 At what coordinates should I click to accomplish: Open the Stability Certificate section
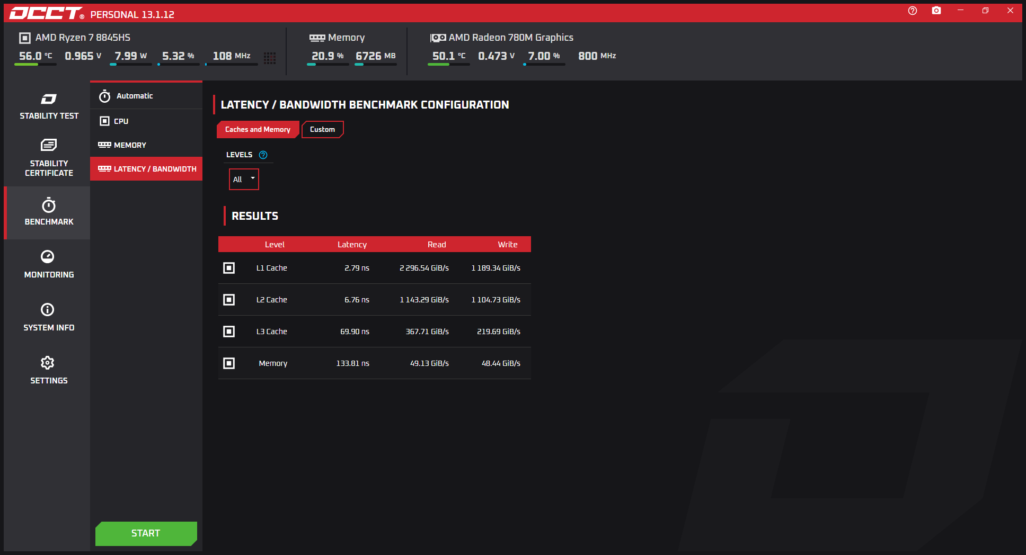click(x=49, y=158)
